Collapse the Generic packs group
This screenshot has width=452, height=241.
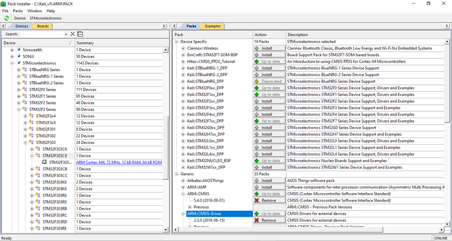point(177,174)
